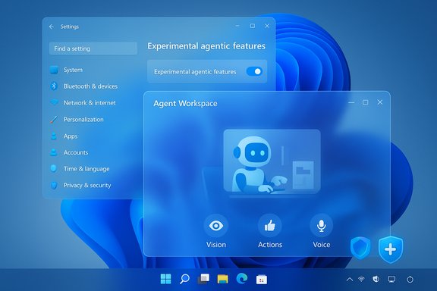Open File Explorer from taskbar
Viewport: 437px width, 291px height.
click(x=223, y=279)
